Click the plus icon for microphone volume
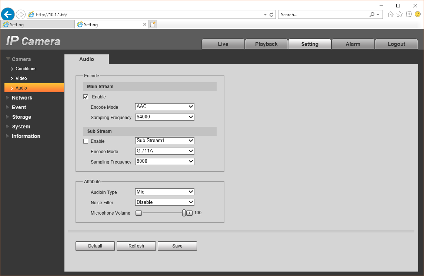The height and width of the screenshot is (276, 424). click(x=190, y=213)
